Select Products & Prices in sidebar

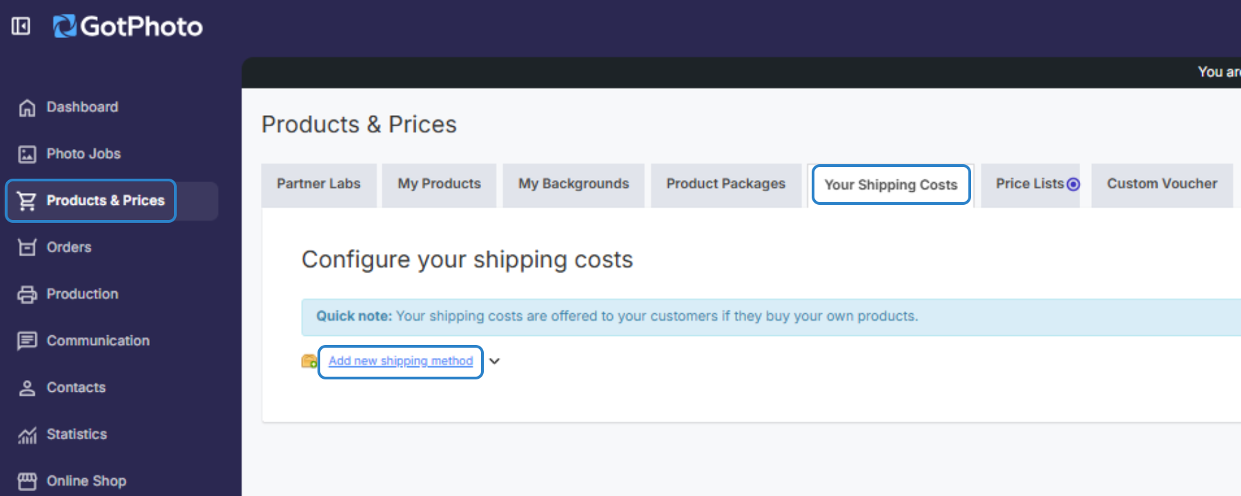click(x=105, y=201)
